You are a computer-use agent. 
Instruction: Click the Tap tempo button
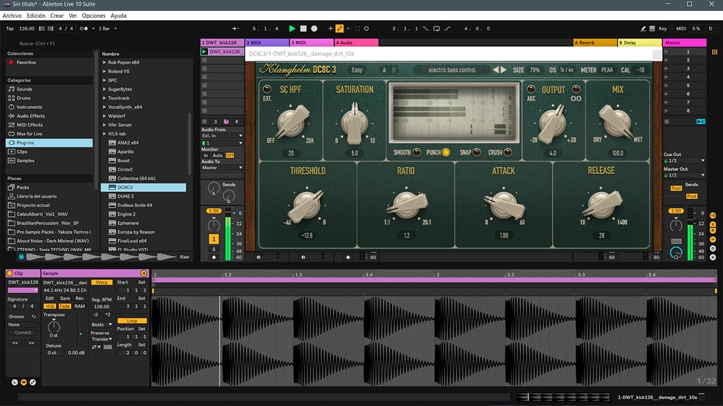click(x=10, y=28)
